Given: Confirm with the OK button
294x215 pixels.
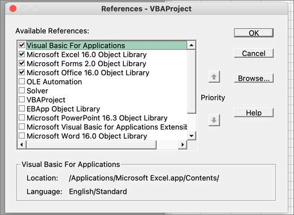Looking at the screenshot, I should coord(254,33).
